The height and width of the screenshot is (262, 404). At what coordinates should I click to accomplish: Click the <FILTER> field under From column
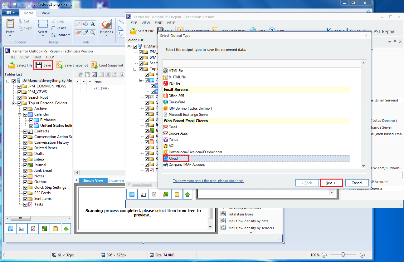click(x=109, y=89)
